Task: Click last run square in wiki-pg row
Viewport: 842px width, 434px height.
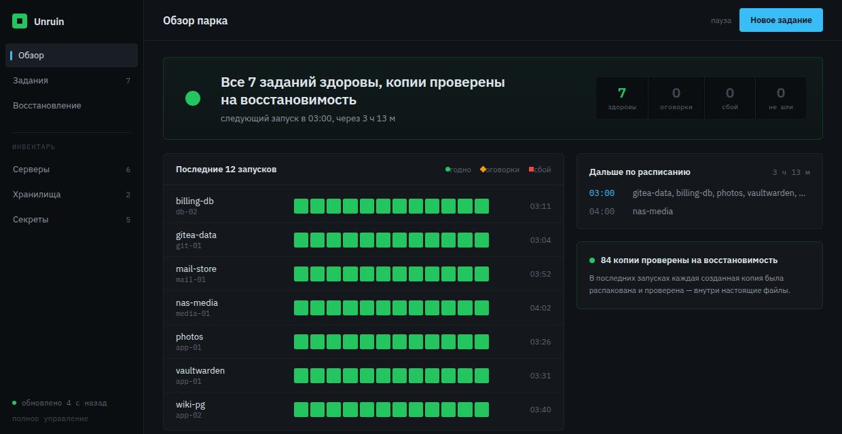Action: click(x=481, y=410)
